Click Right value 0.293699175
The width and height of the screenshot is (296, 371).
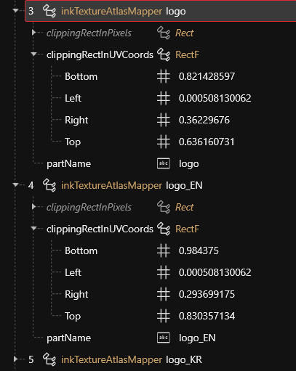point(207,294)
